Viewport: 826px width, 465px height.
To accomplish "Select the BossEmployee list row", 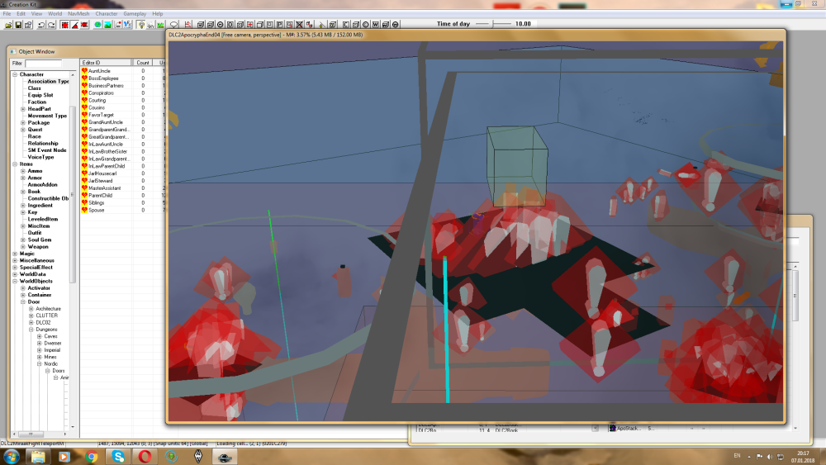I will (x=122, y=78).
